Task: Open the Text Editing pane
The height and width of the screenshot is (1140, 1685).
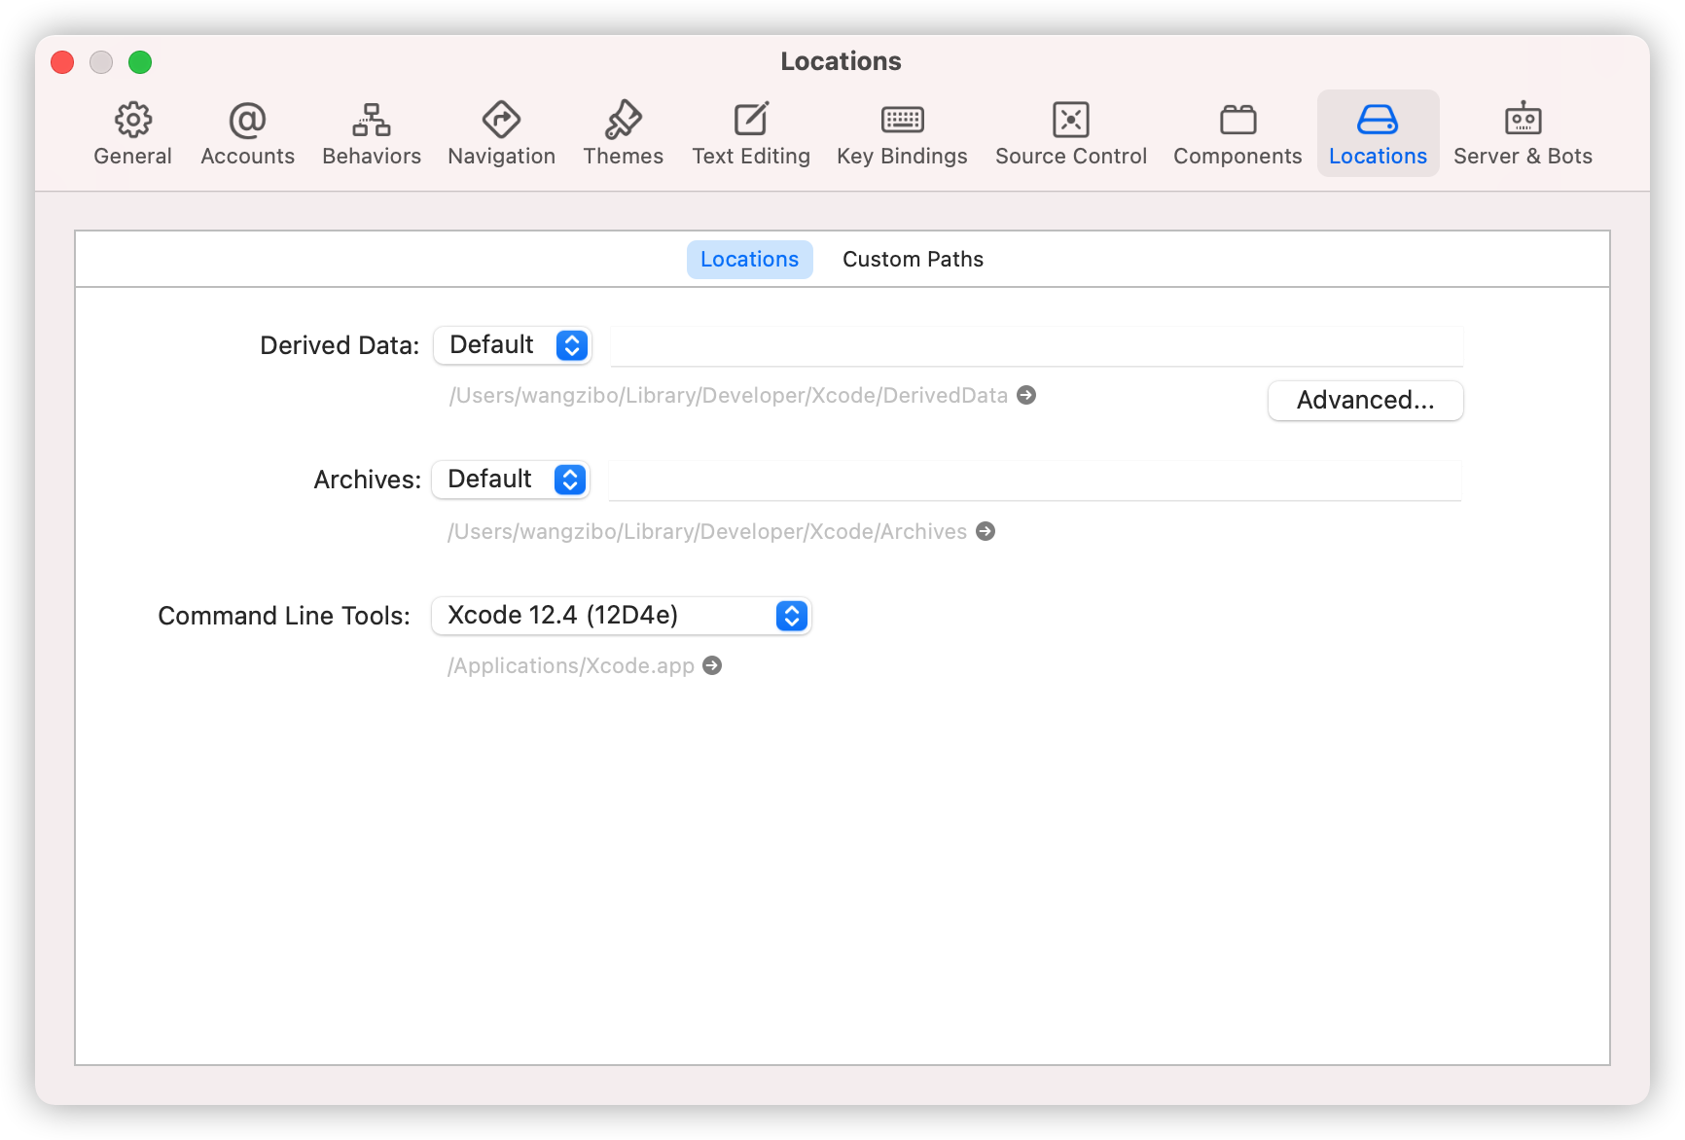Action: pos(750,134)
